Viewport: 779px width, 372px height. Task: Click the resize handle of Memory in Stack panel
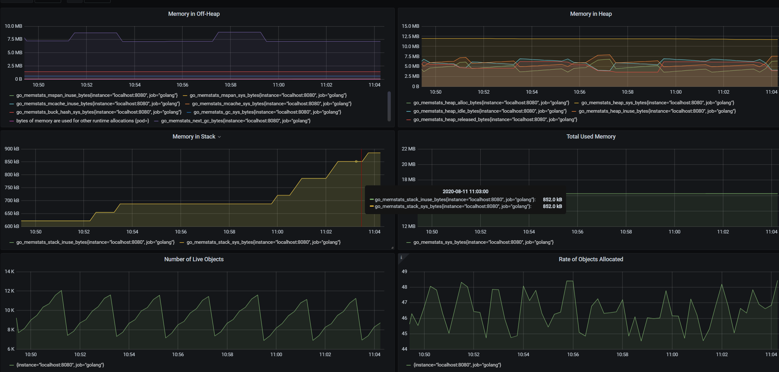pyautogui.click(x=392, y=248)
